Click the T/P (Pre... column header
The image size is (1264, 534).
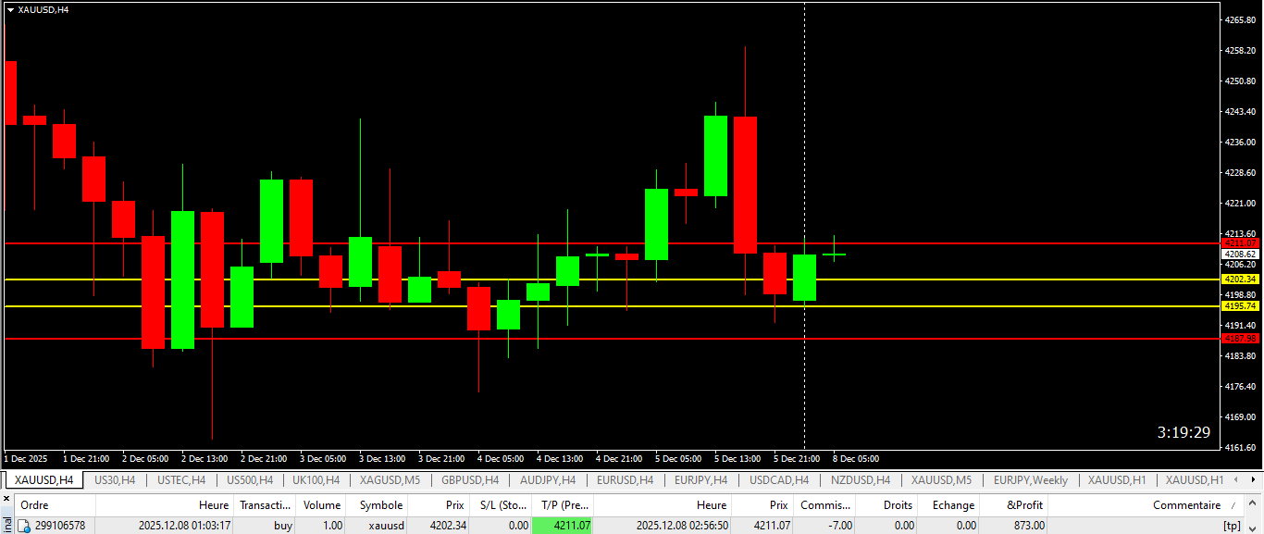click(x=563, y=505)
